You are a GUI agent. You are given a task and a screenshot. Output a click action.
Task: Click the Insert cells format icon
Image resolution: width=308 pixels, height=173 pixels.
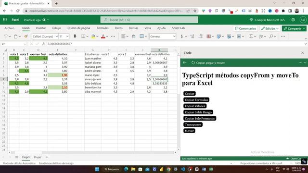(x=239, y=37)
